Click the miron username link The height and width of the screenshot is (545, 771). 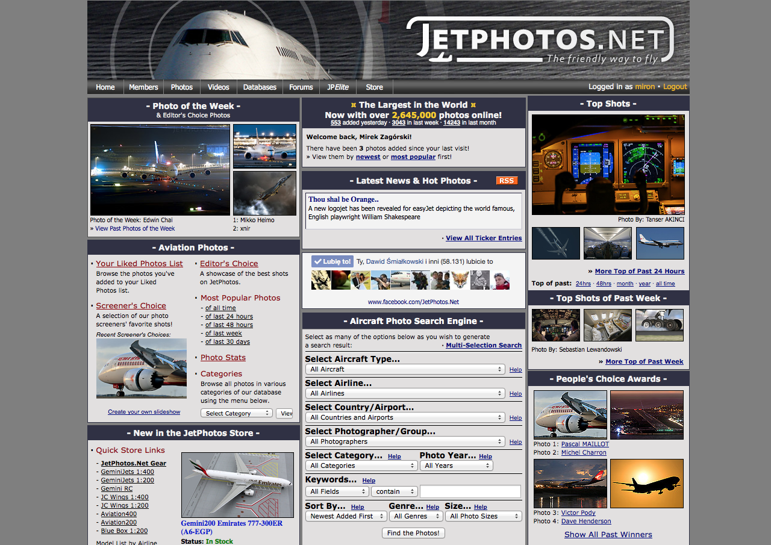tap(645, 87)
